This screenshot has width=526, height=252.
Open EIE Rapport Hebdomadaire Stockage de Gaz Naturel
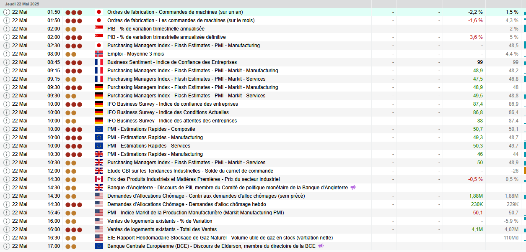[220, 238]
